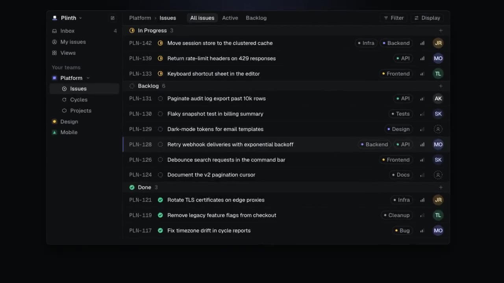Click Platform breadcrumb link
The height and width of the screenshot is (283, 504).
140,18
